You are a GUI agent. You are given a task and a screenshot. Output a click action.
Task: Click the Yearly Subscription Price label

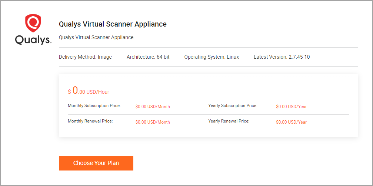click(233, 106)
